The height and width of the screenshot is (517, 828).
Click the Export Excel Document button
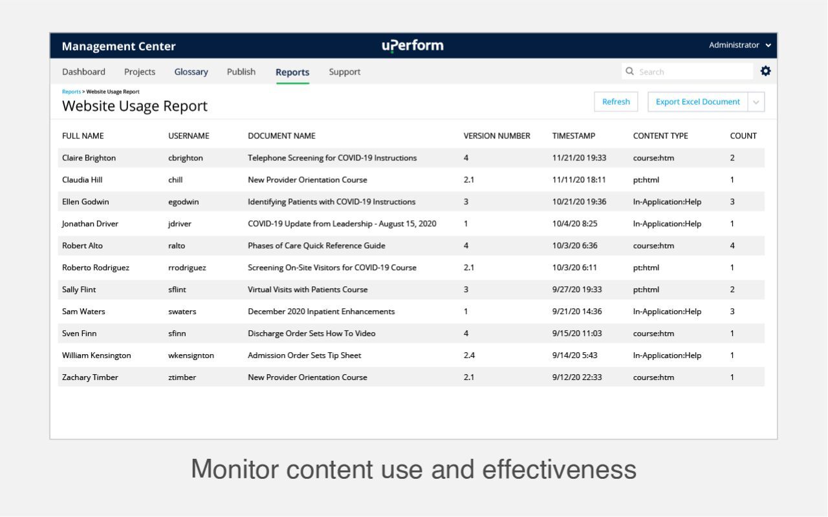click(698, 102)
